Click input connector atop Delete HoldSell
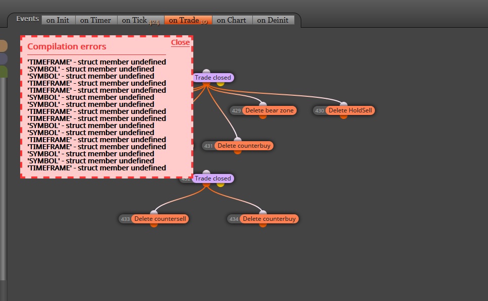The width and height of the screenshot is (488, 301). (x=344, y=104)
